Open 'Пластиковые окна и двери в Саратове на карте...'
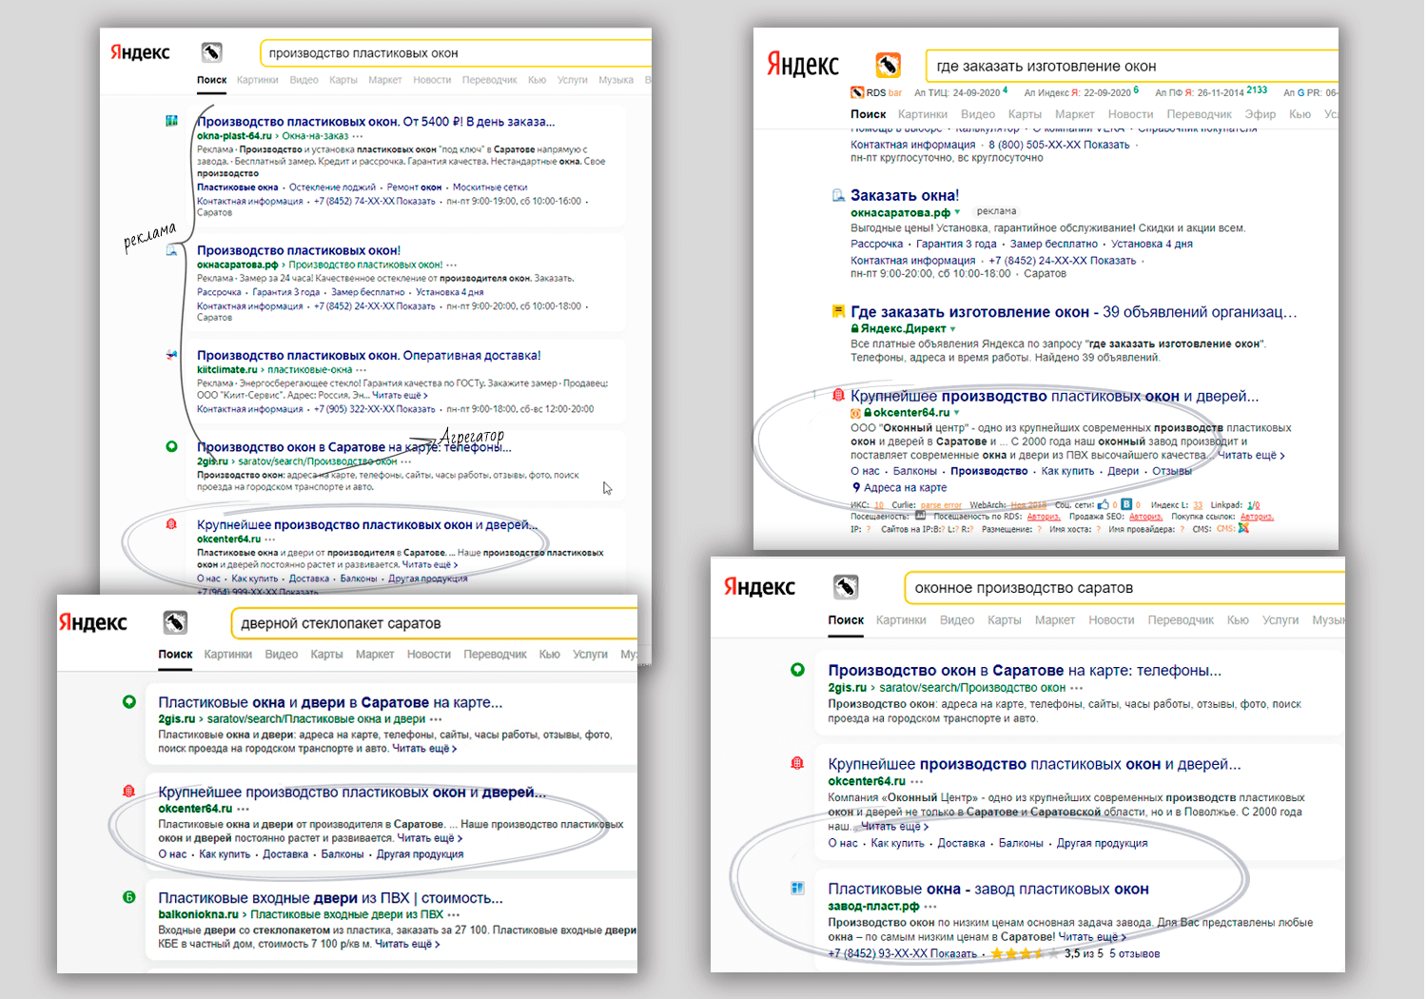Screen dimensions: 1427x999 [330, 703]
